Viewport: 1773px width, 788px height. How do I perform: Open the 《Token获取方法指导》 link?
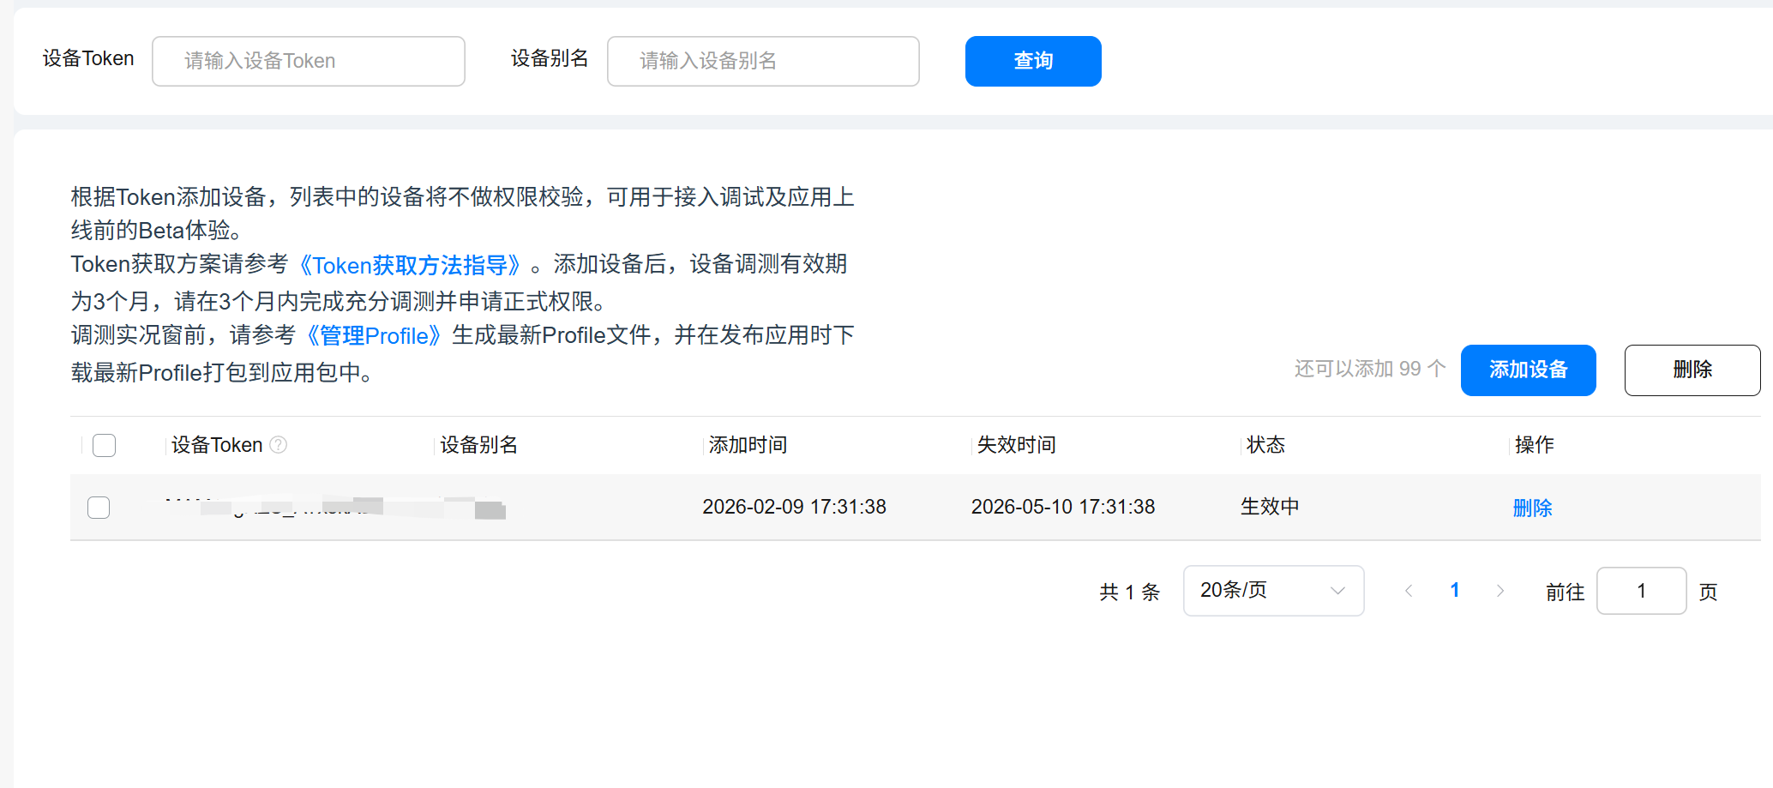point(410,266)
